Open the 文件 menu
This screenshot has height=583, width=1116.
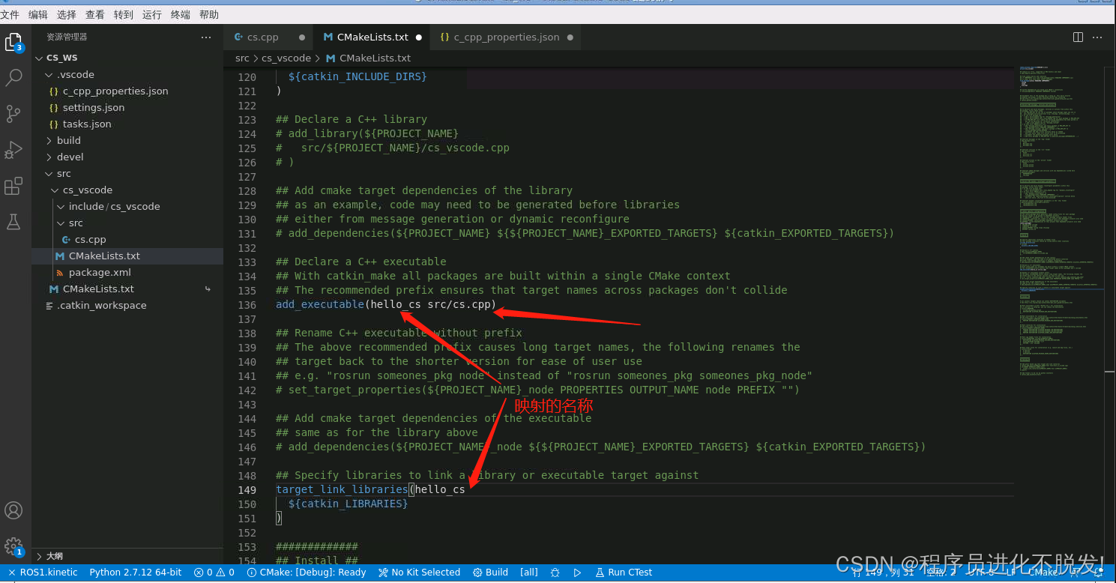tap(10, 15)
